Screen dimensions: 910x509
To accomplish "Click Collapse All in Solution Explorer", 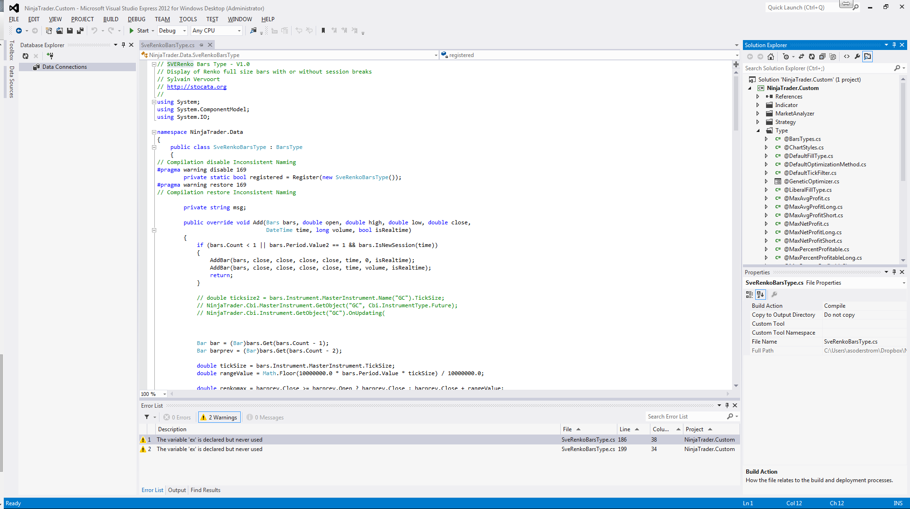I will pyautogui.click(x=822, y=57).
